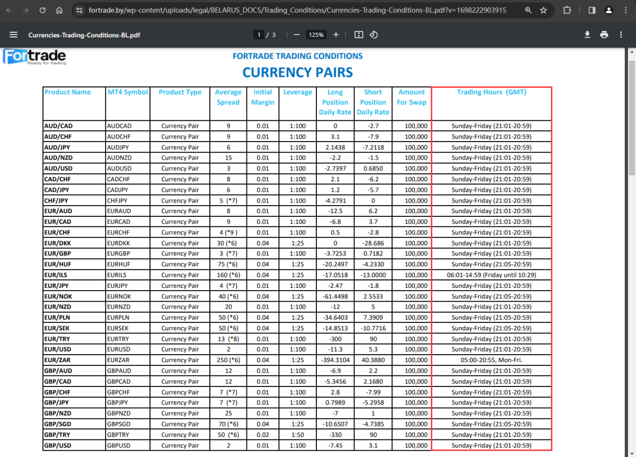The width and height of the screenshot is (636, 457).
Task: Download the PDF file
Action: [x=587, y=35]
